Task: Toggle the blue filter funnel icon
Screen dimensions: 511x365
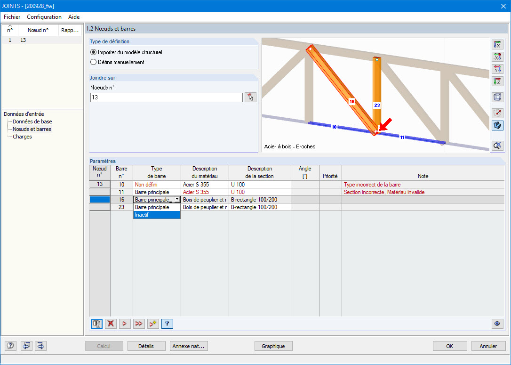Action: point(167,324)
